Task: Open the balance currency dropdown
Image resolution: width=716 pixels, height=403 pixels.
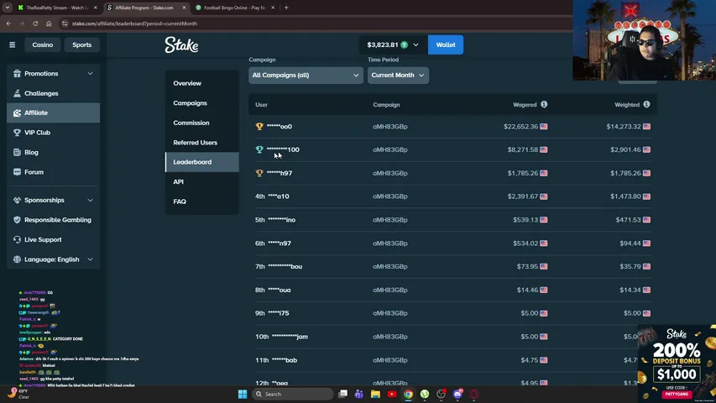Action: click(x=415, y=44)
